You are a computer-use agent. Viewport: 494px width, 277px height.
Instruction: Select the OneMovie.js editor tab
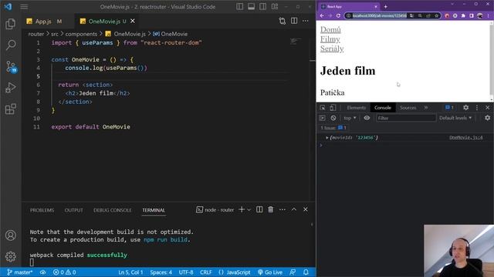[x=103, y=22]
